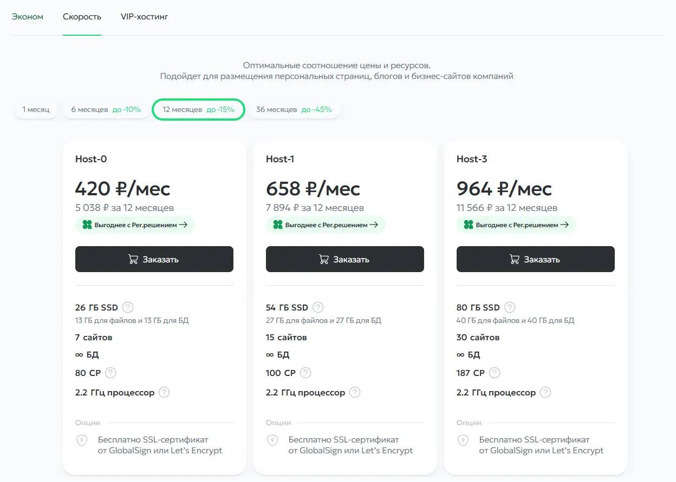
Task: Click the 11 566 ₽ за 12 месяцев text
Action: [507, 208]
